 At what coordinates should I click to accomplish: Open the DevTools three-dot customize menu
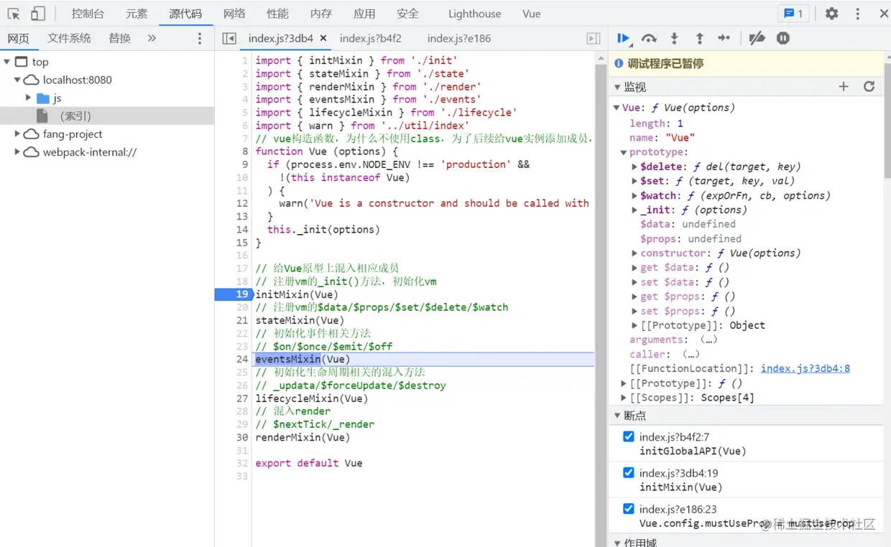pos(857,14)
